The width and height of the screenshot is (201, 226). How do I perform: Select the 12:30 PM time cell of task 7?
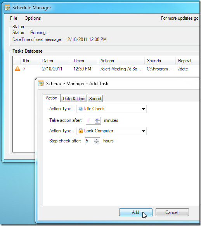click(x=82, y=69)
